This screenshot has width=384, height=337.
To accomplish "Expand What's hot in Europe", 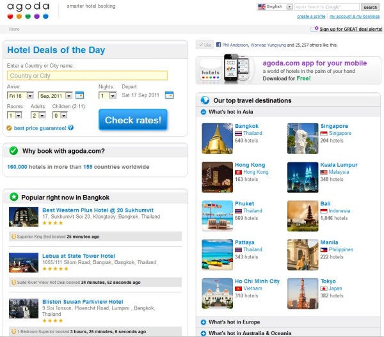I will point(204,322).
